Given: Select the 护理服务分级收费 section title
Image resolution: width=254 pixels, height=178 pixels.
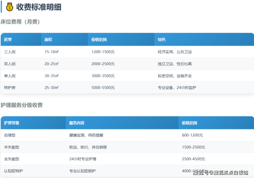Looking at the screenshot, I should [x=22, y=105].
